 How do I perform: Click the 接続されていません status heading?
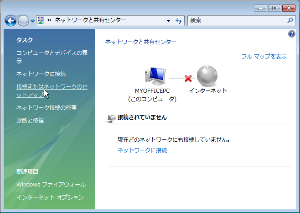[142, 117]
